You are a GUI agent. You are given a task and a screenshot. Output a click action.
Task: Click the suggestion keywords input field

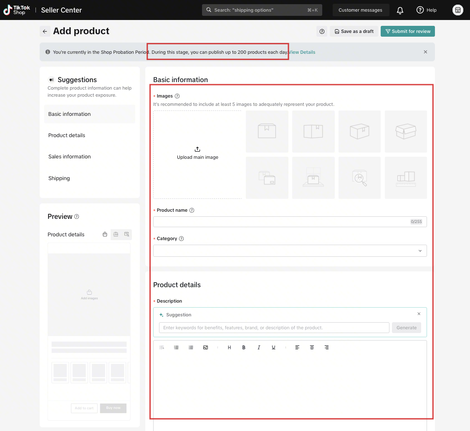coord(274,328)
